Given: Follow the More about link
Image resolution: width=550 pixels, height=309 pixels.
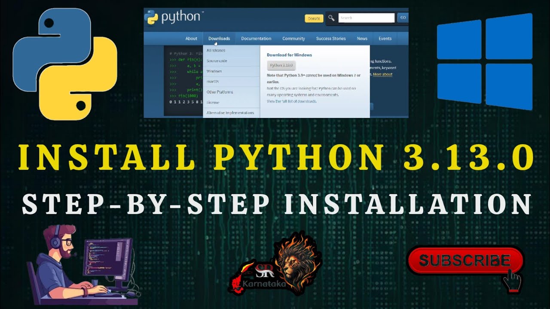Looking at the screenshot, I should (382, 75).
